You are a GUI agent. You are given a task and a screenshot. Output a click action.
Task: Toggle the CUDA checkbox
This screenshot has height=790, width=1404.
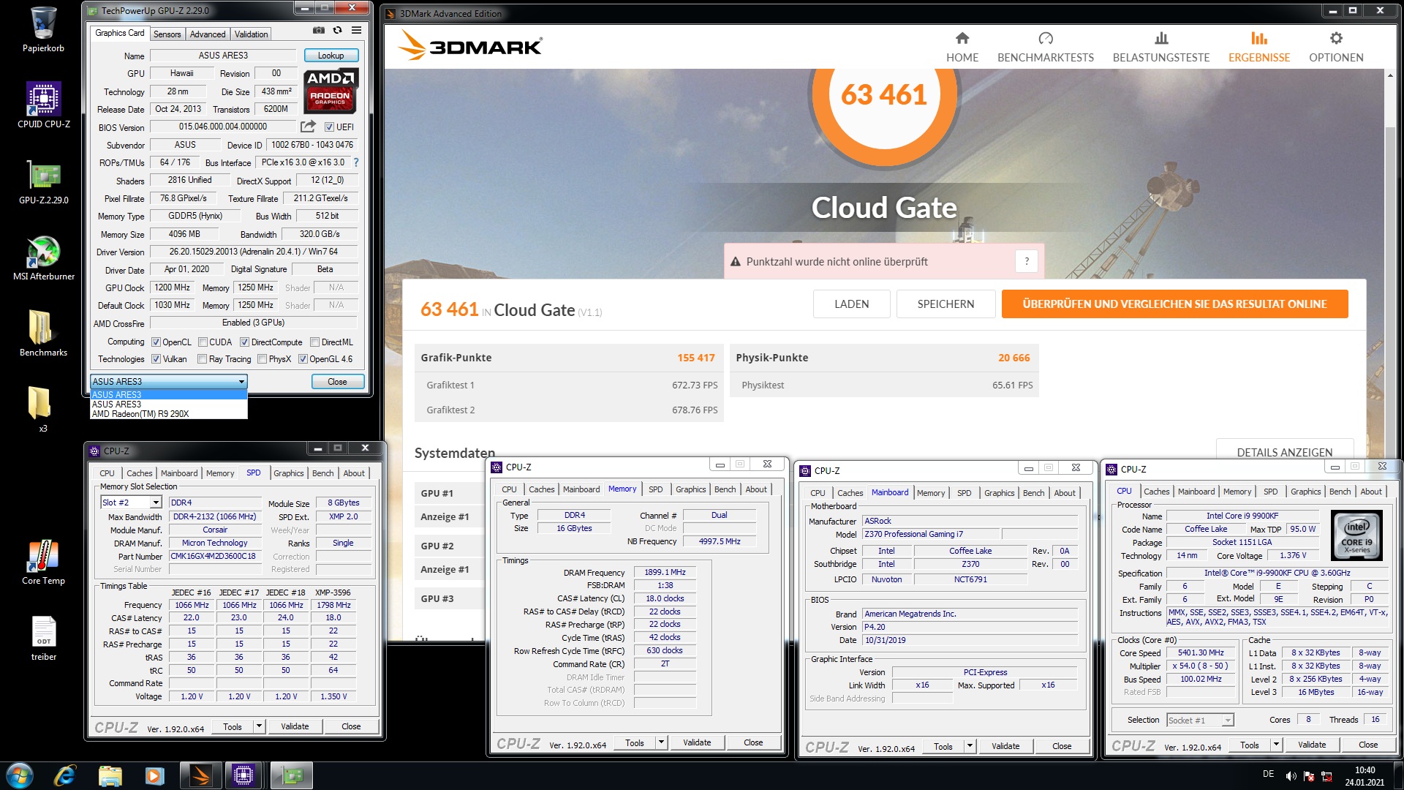click(203, 342)
